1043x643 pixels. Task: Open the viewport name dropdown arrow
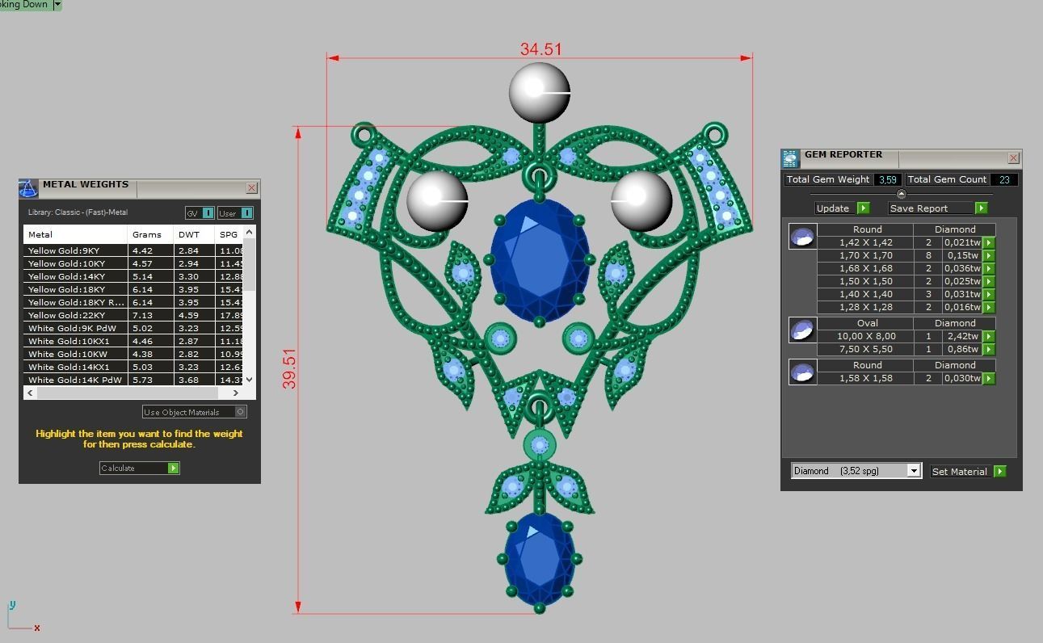click(57, 5)
